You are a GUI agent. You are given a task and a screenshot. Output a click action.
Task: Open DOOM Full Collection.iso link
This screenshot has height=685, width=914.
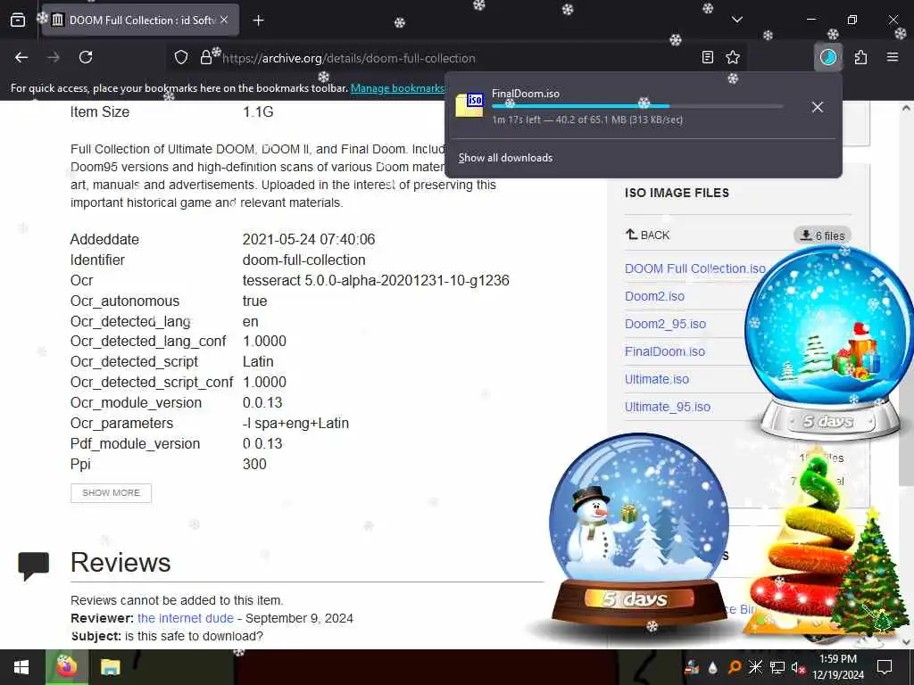click(x=694, y=268)
